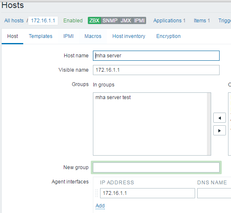The width and height of the screenshot is (231, 213).
Task: Click the right arrow group move button
Action: (220, 130)
